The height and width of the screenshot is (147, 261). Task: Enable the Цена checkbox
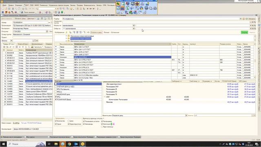69,121
